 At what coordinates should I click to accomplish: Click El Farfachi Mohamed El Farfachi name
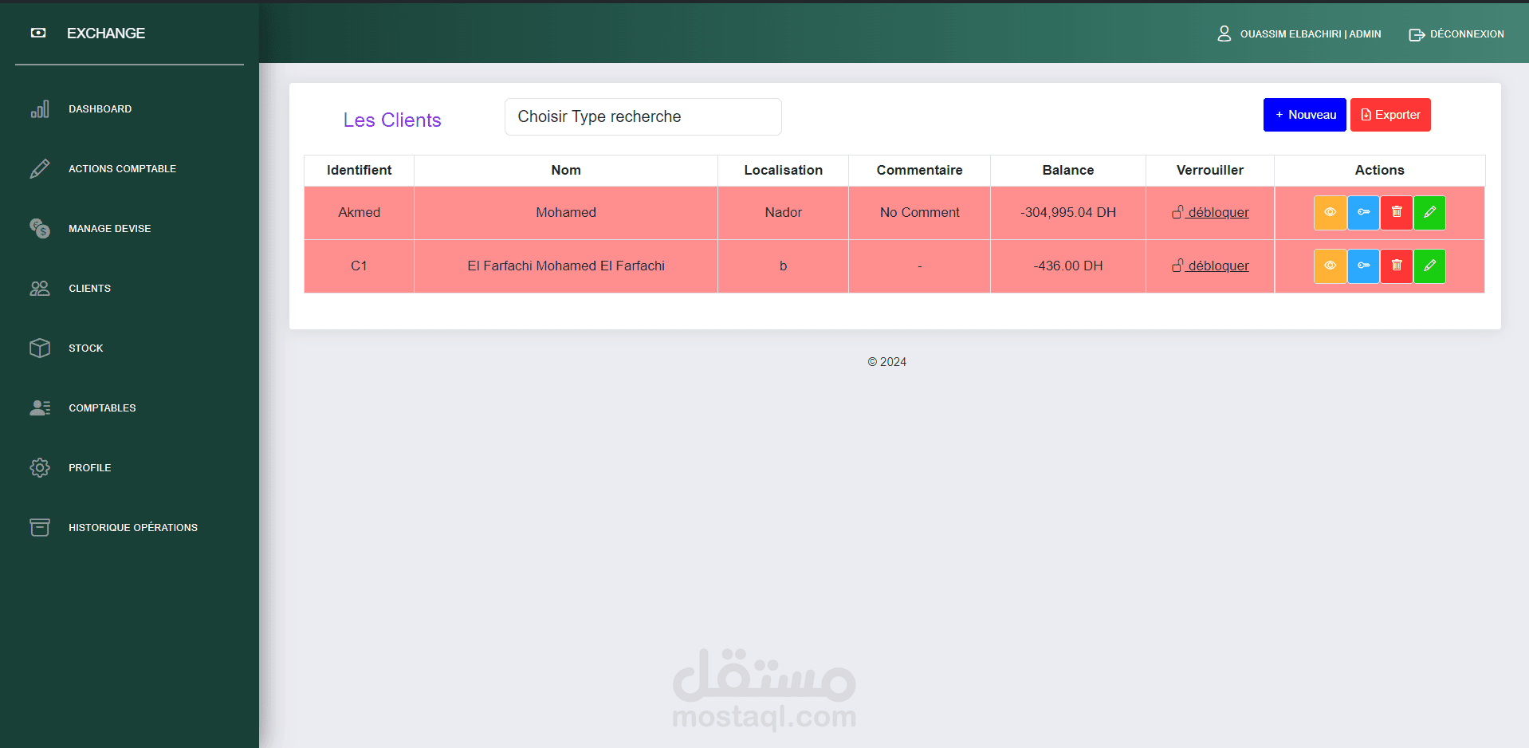566,266
